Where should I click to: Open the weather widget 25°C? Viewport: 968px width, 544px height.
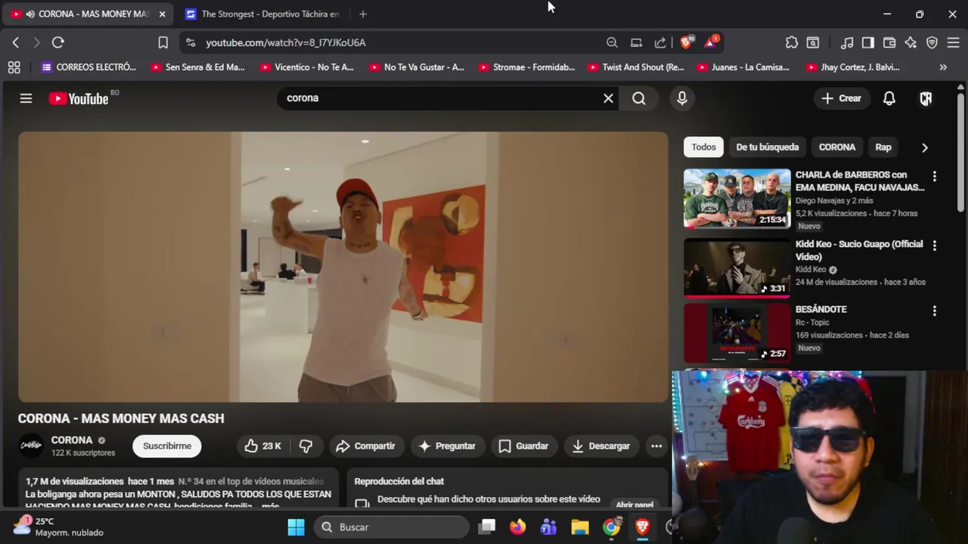pyautogui.click(x=59, y=527)
